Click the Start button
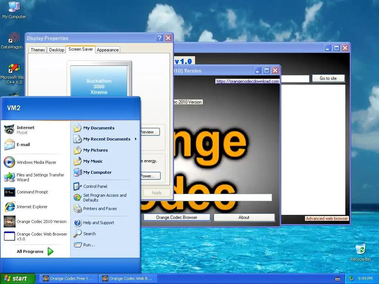 (x=18, y=279)
